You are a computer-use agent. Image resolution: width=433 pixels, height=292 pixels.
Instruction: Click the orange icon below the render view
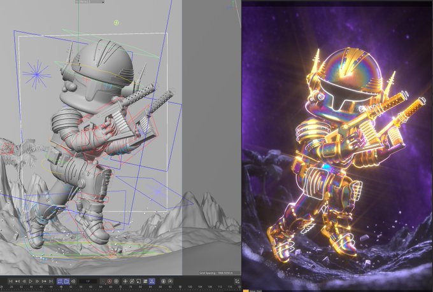(246, 291)
